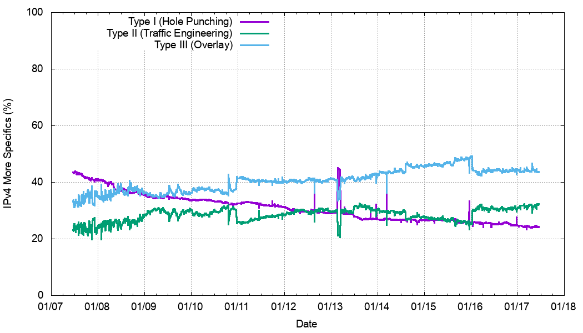Click the 100 tick label on y-axis
This screenshot has width=583, height=333.
(x=36, y=12)
